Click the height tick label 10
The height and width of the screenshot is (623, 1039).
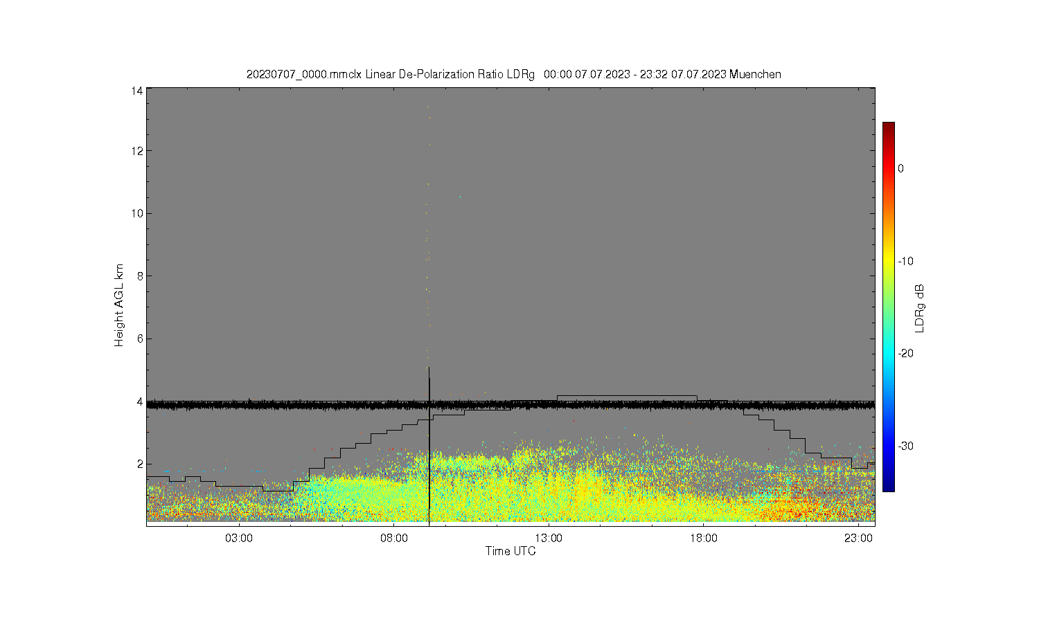137,213
